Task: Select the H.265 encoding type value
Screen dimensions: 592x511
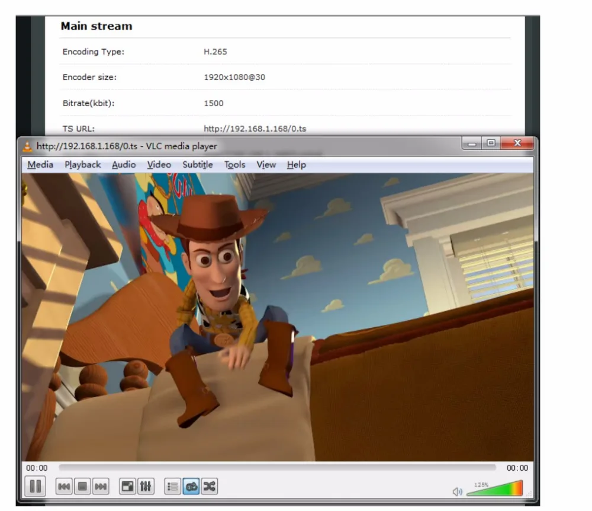Action: click(x=215, y=52)
